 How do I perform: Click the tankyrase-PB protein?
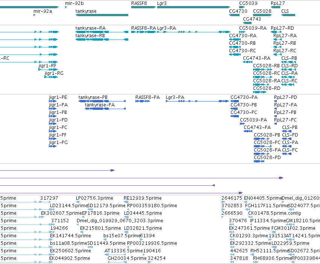pyautogui.click(x=102, y=101)
